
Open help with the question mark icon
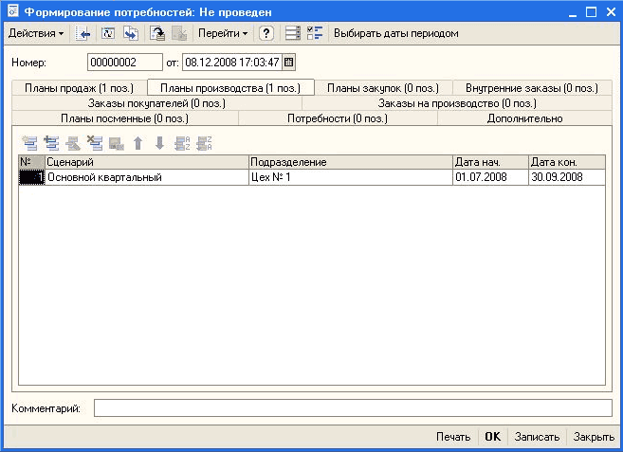266,33
